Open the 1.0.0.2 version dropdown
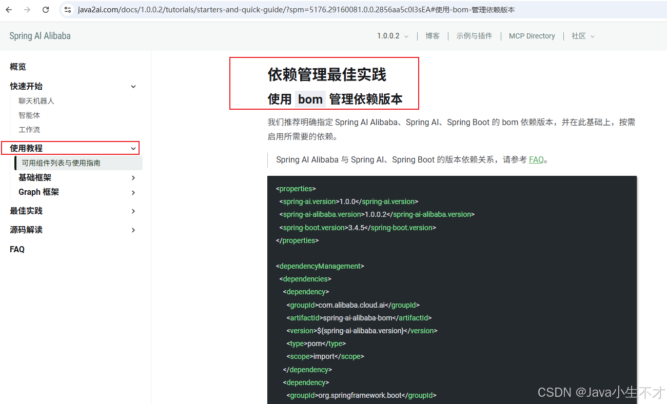The height and width of the screenshot is (404, 667). [393, 36]
